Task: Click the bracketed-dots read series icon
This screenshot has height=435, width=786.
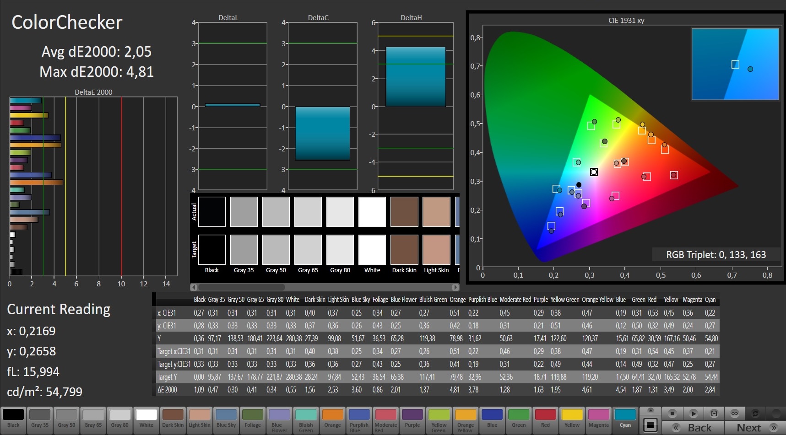Action: coord(714,414)
